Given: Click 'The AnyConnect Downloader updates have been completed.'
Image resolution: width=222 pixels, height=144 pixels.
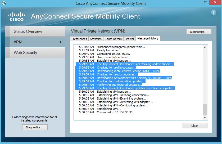Looking at the screenshot, I should click(125, 88).
